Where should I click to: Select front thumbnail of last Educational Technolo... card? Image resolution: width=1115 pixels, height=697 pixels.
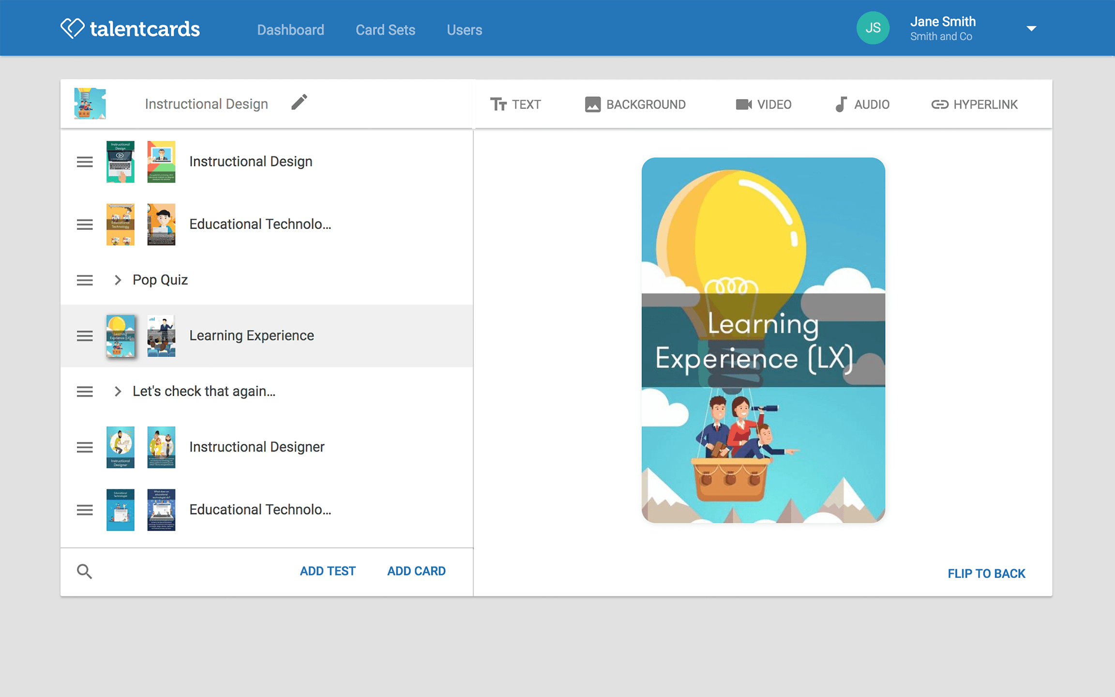121,510
